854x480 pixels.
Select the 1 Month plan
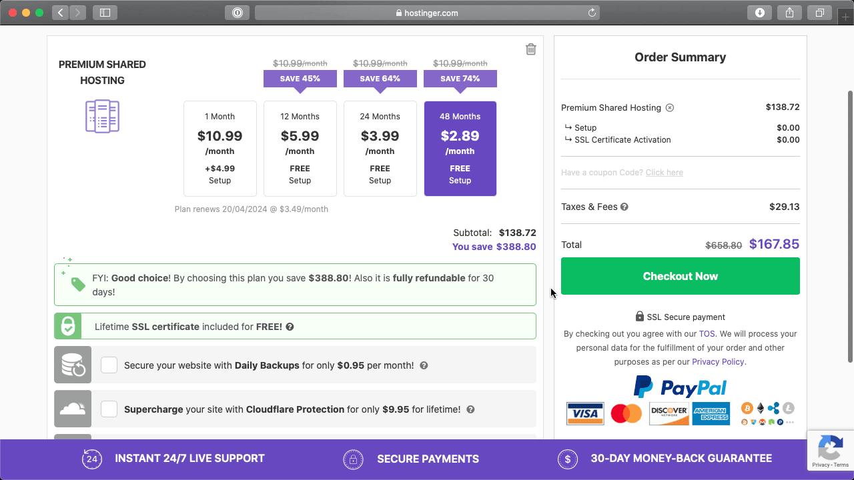[x=220, y=149]
